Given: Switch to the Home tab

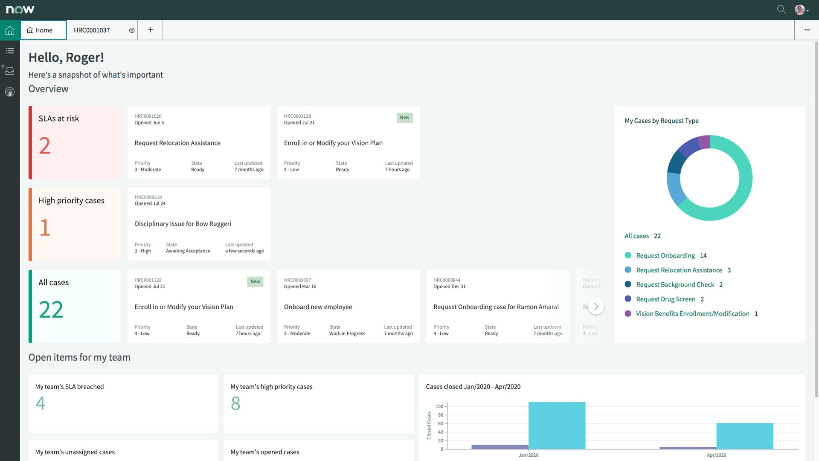Looking at the screenshot, I should (x=42, y=30).
